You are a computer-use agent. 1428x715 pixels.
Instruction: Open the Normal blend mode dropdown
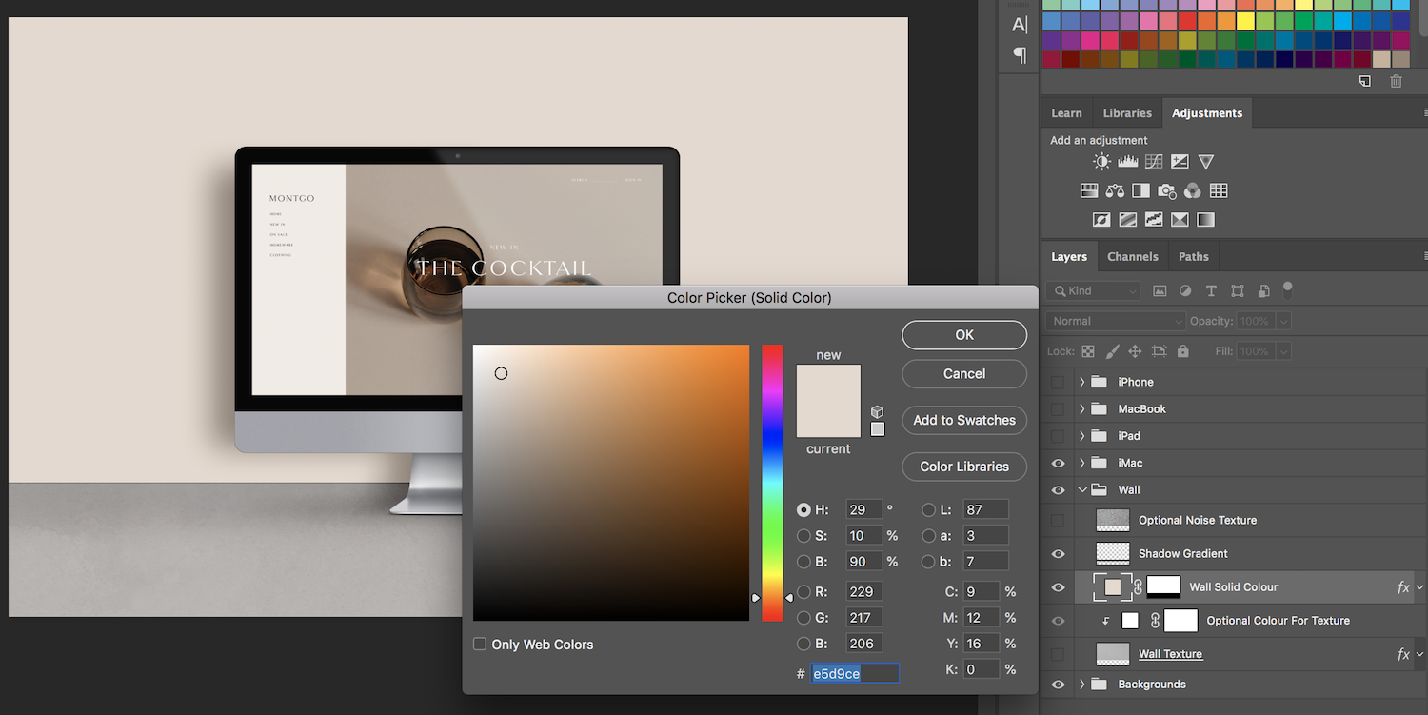click(x=1115, y=321)
